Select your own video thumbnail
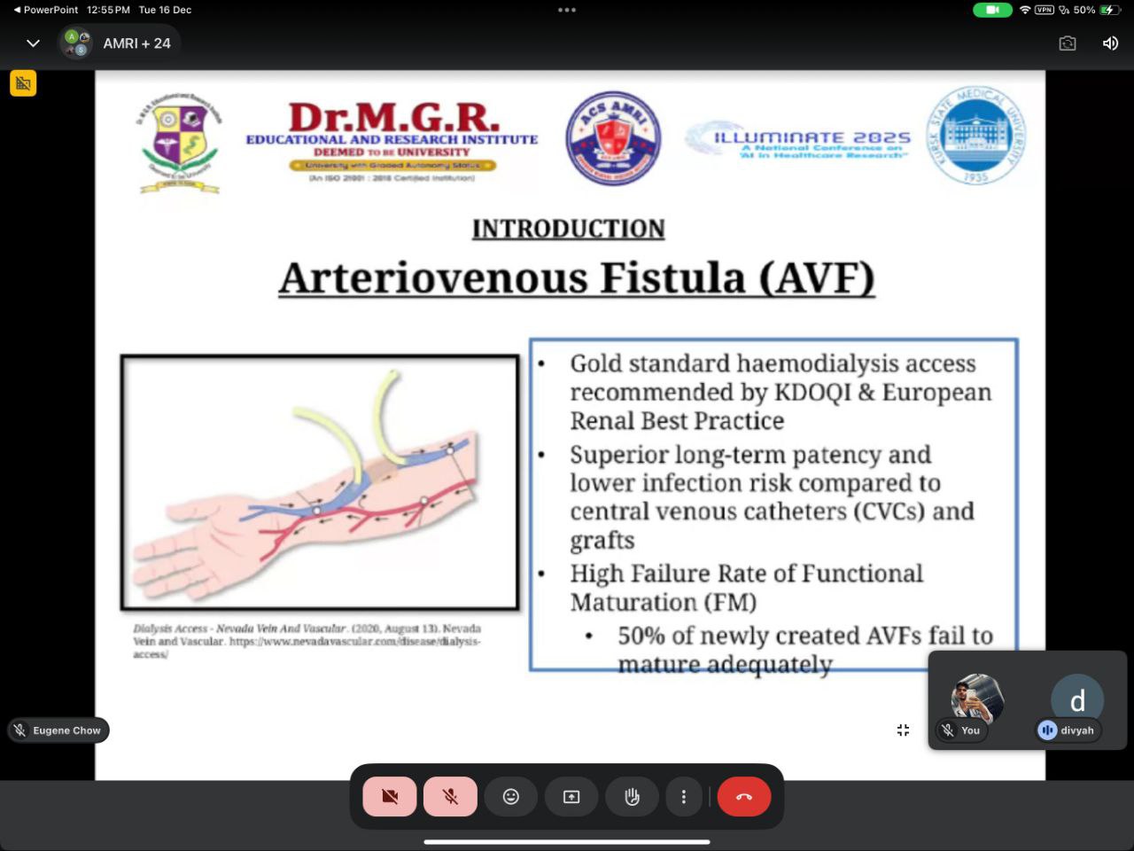1134x851 pixels. point(976,699)
